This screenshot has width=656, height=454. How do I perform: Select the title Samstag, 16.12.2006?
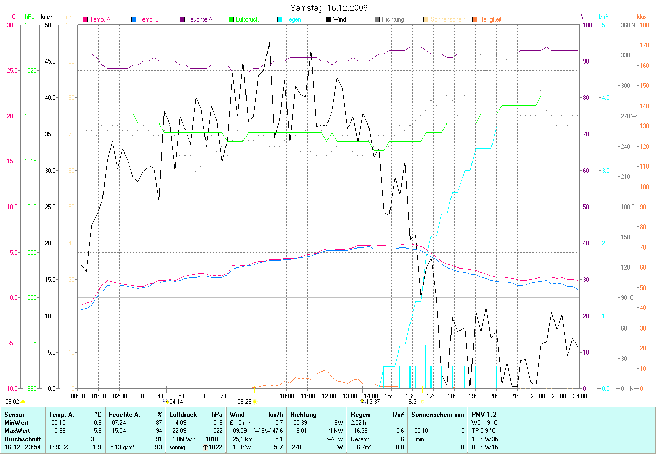[329, 8]
